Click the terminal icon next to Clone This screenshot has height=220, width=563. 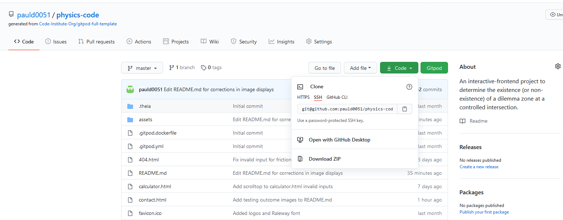[300, 87]
